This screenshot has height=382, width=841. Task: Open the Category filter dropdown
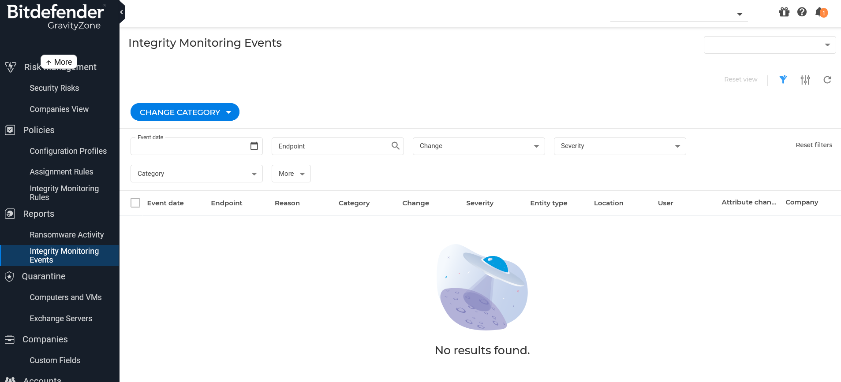(196, 174)
